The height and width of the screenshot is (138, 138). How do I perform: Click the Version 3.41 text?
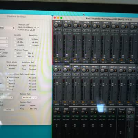point(24,25)
